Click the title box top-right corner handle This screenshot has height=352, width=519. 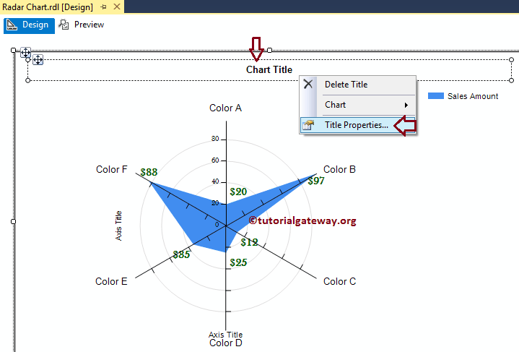click(x=511, y=60)
